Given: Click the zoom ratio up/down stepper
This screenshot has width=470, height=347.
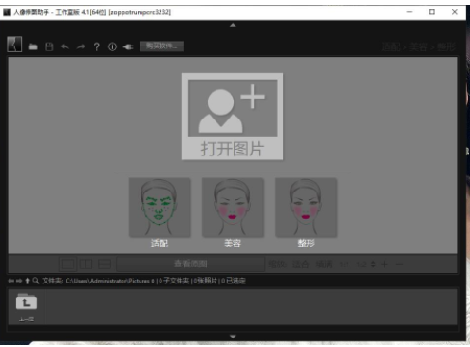Looking at the screenshot, I should (x=373, y=264).
